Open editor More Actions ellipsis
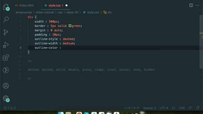 [x=197, y=5]
